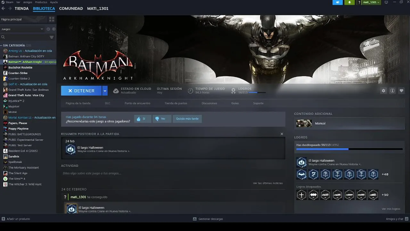Open advanced library filter options
The height and width of the screenshot is (231, 410).
(x=52, y=37)
